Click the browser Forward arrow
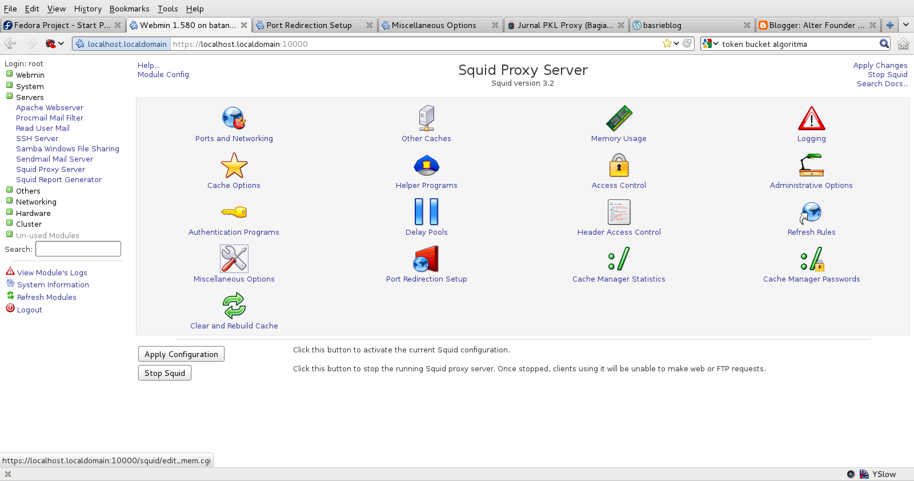914x481 pixels. 31,43
